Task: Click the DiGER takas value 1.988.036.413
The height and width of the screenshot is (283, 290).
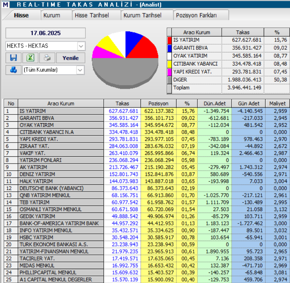Action: click(244, 80)
